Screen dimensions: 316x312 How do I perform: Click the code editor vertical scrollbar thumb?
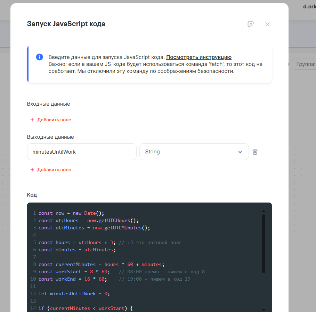264,243
